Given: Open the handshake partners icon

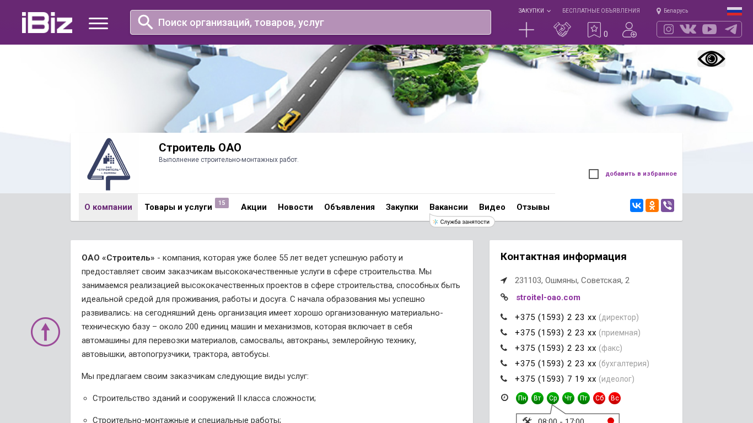Looking at the screenshot, I should (562, 30).
